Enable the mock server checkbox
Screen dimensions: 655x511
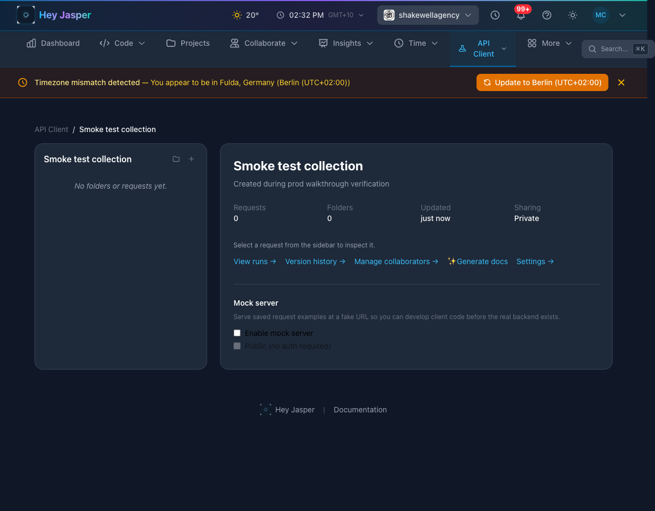[237, 333]
